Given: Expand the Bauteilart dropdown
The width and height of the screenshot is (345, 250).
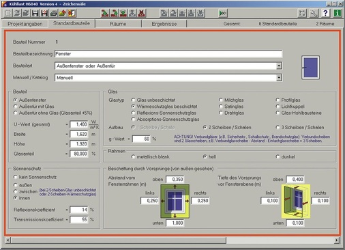Looking at the screenshot, I should point(279,66).
